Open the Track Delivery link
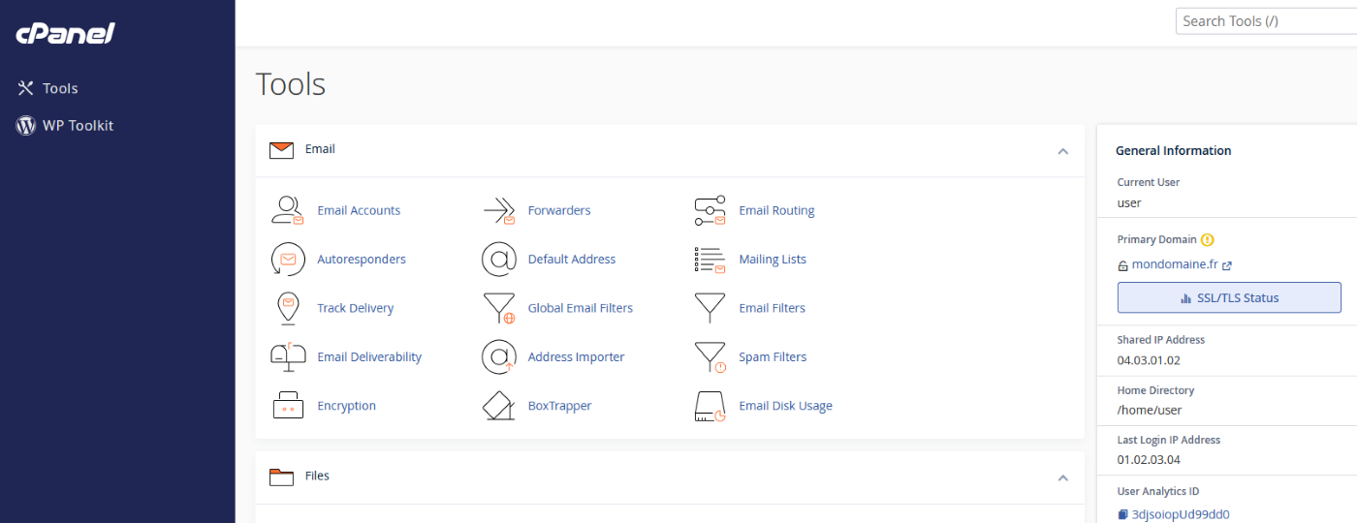The image size is (1357, 523). coord(356,308)
